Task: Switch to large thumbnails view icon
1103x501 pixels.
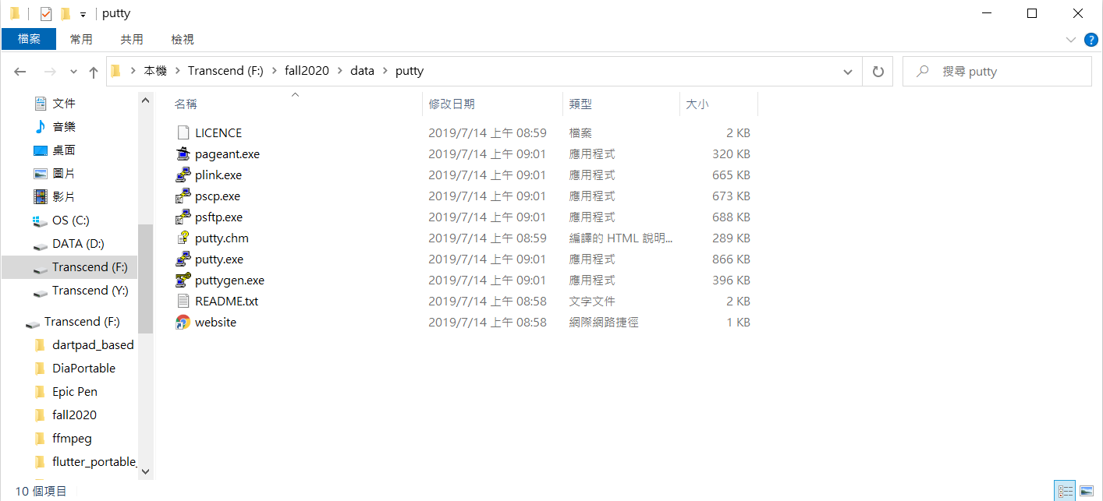Action: click(x=1086, y=491)
